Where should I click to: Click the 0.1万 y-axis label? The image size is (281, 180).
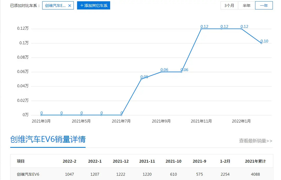point(24,43)
